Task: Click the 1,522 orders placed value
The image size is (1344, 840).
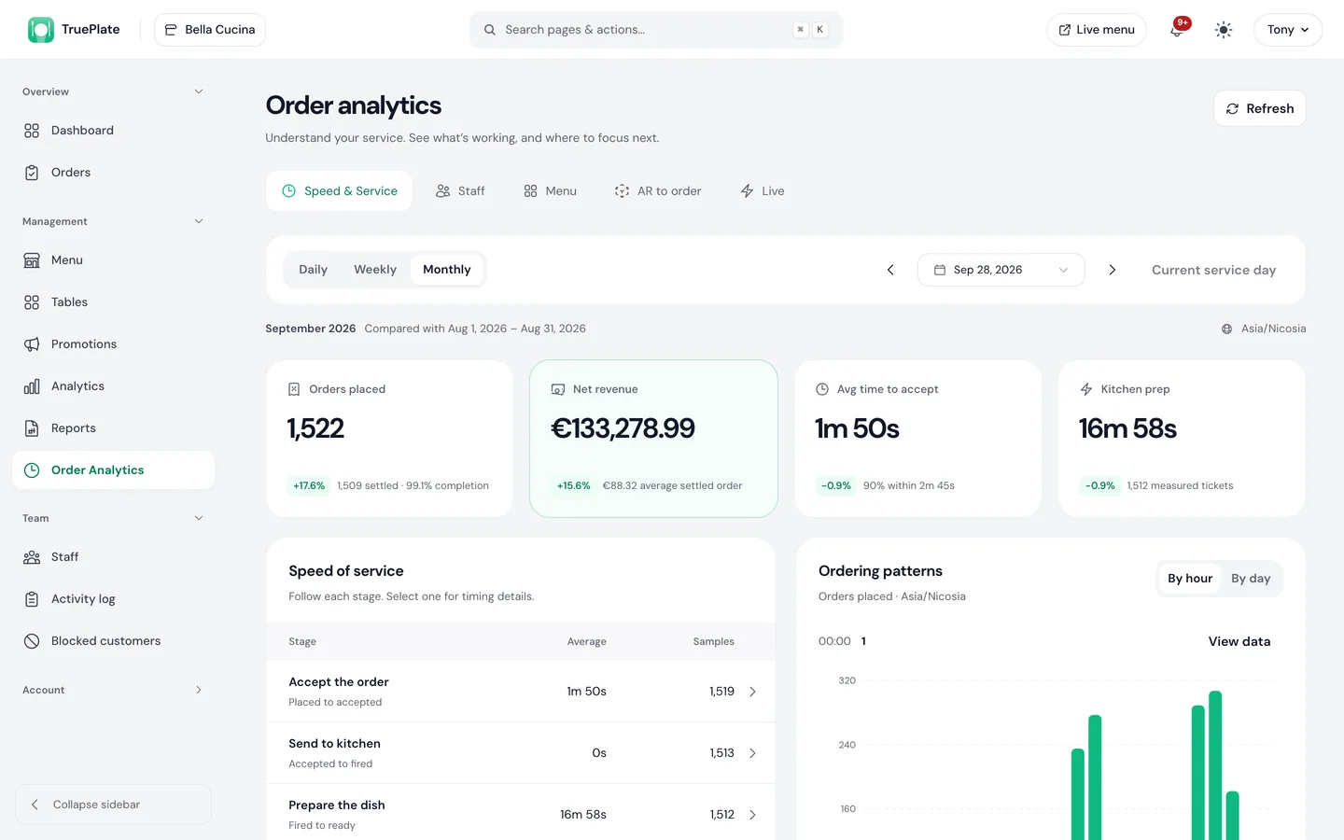Action: pos(315,428)
